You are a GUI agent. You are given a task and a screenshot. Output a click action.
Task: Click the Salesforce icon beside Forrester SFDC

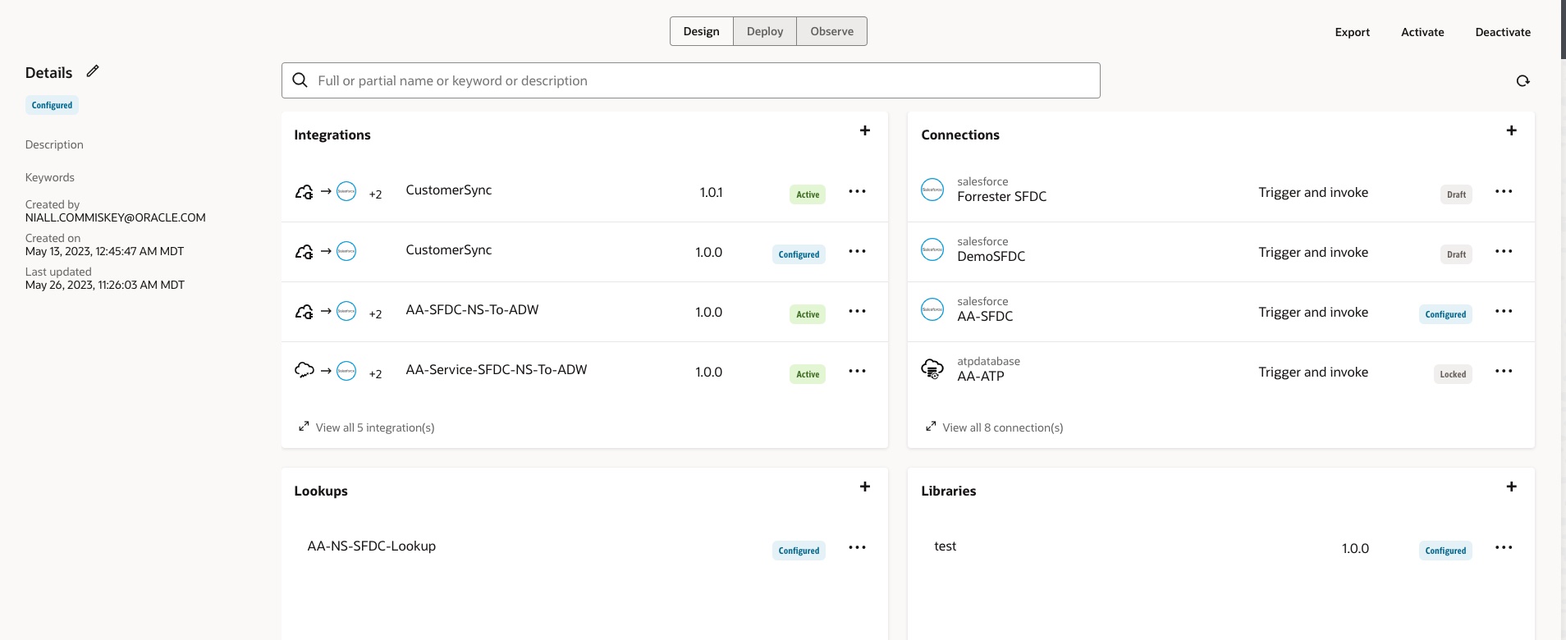pos(932,190)
